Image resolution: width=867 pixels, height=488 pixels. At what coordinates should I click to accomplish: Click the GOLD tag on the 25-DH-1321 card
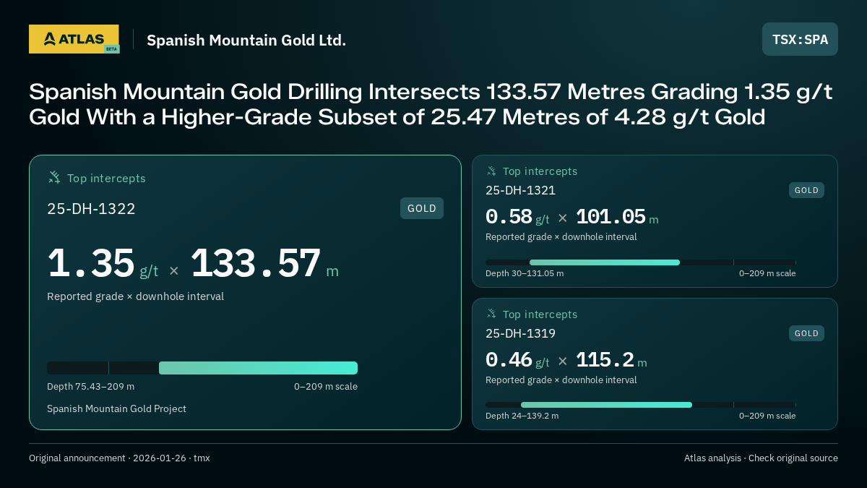pos(806,190)
